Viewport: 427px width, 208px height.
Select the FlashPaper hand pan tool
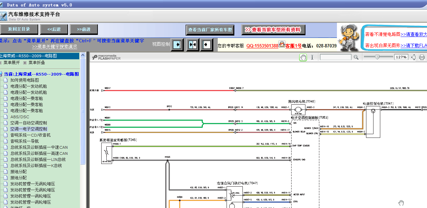click(303, 57)
